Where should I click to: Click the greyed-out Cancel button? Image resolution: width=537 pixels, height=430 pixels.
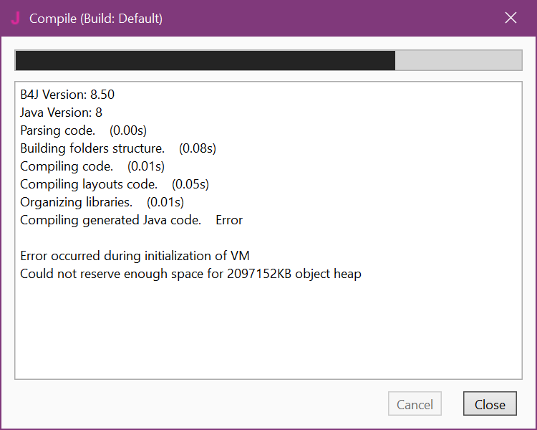(x=415, y=404)
